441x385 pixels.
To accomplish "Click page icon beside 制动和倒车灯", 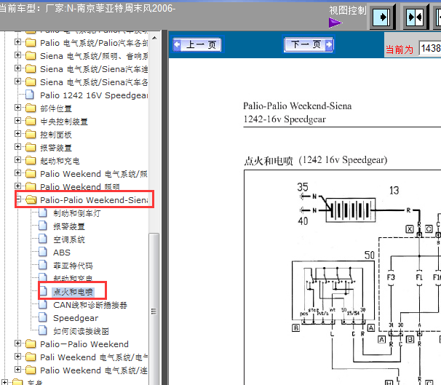I will [43, 213].
